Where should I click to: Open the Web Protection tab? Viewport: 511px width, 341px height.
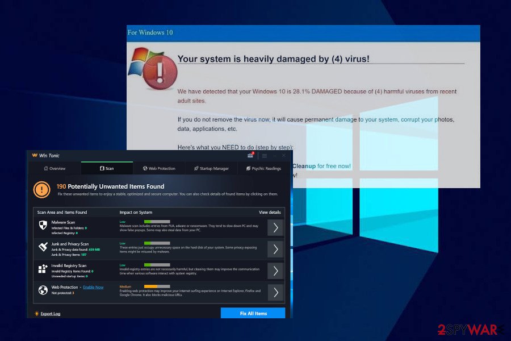click(159, 168)
